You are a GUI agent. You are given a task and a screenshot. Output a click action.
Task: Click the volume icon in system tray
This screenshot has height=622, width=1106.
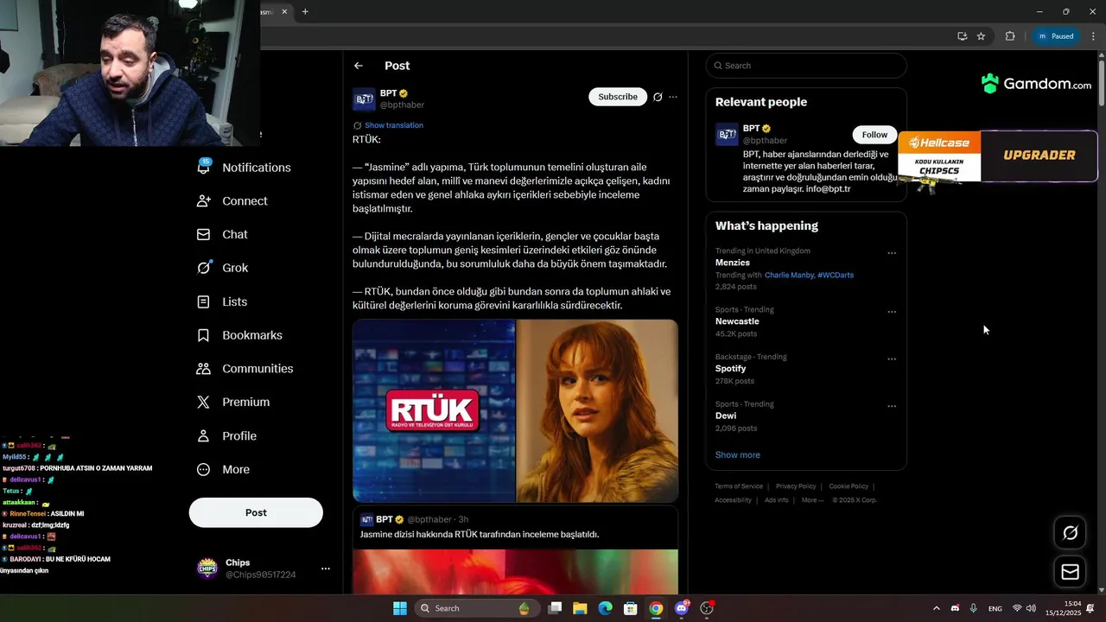pos(1031,608)
